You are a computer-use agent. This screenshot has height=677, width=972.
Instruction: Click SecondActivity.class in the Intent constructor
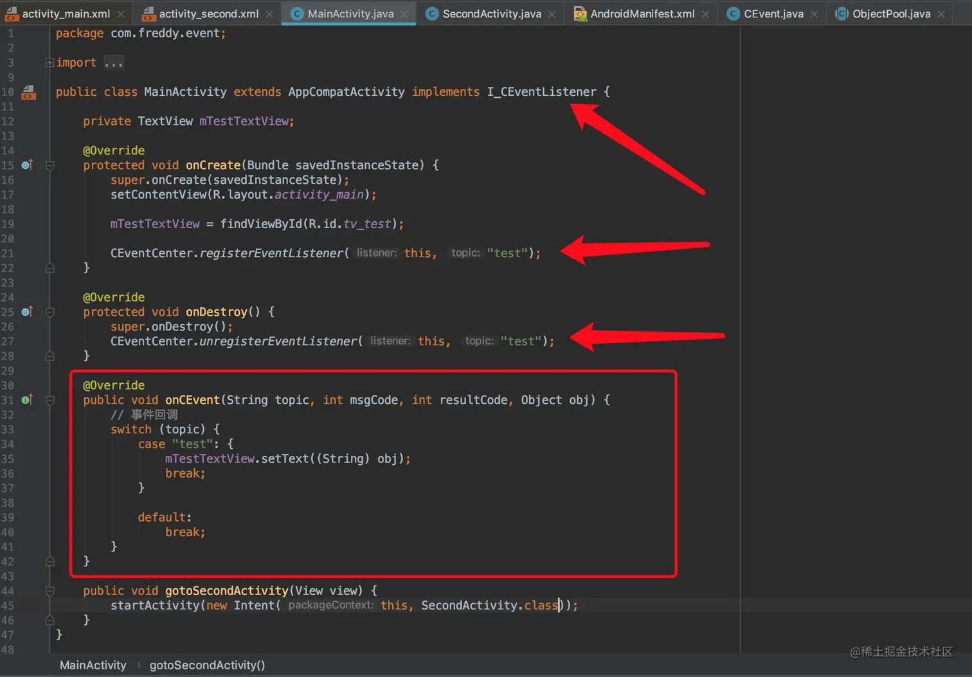[490, 606]
